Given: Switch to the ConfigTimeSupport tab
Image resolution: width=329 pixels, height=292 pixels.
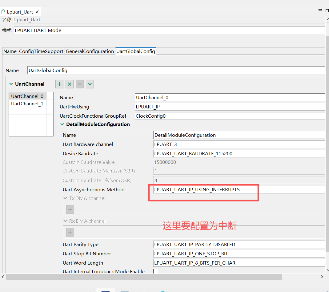Looking at the screenshot, I should 41,51.
